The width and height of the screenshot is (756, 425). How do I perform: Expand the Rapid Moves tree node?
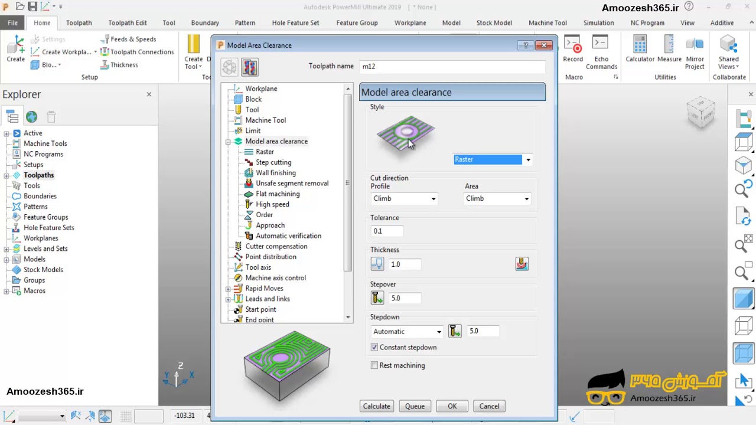tap(228, 289)
